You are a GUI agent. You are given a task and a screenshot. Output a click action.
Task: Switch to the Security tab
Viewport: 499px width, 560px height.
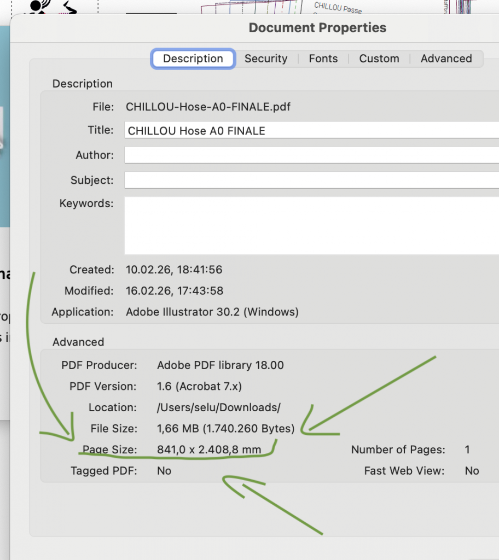266,59
